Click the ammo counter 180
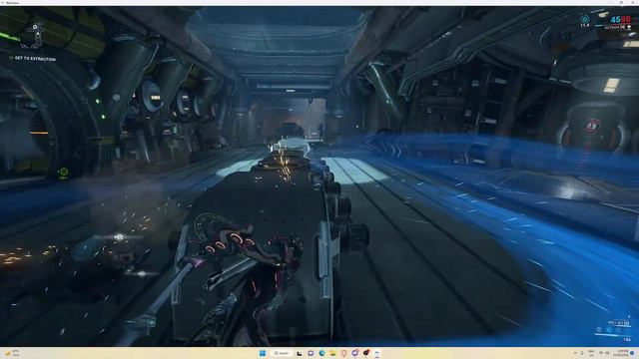The image size is (639, 359). pos(627,339)
